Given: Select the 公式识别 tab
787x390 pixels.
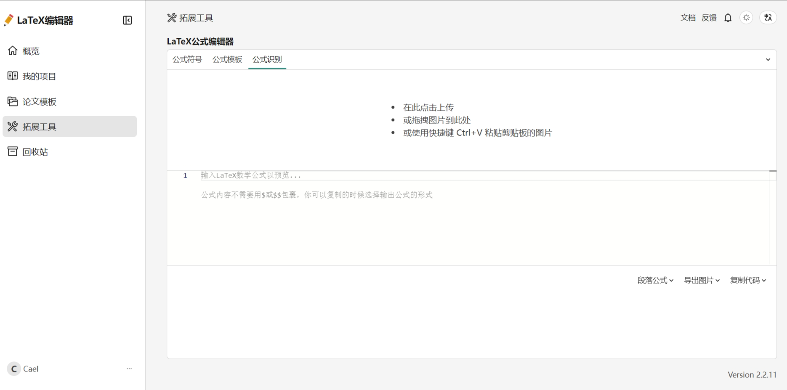Looking at the screenshot, I should pos(267,59).
